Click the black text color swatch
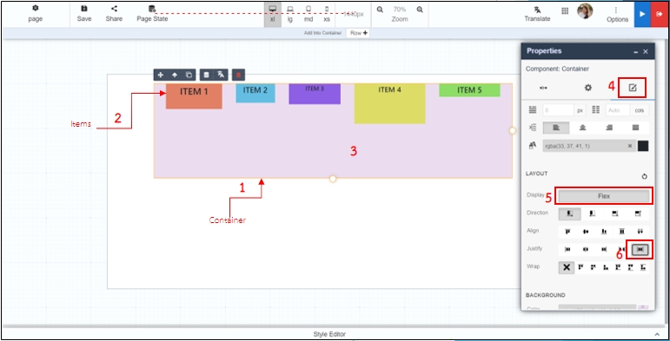This screenshot has width=670, height=341. 643,146
